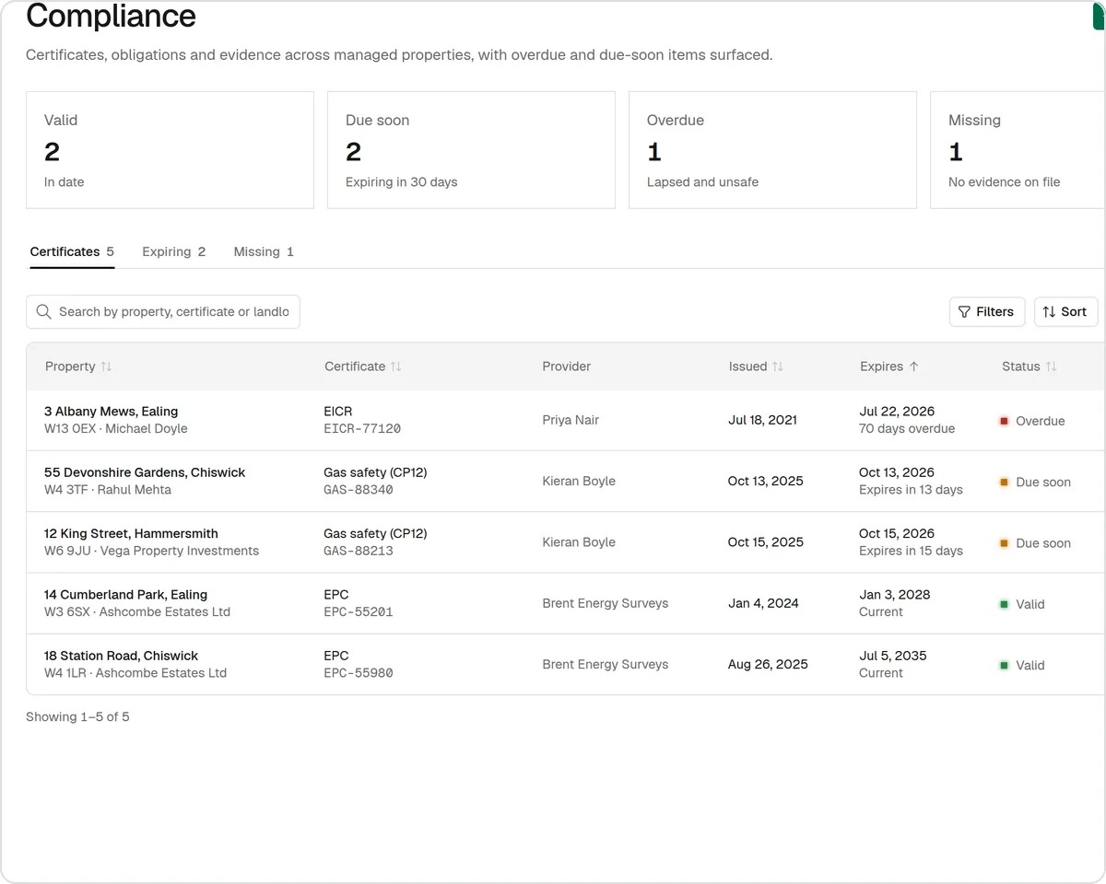Click red Overdue status indicator
The width and height of the screenshot is (1106, 884).
pos(1004,421)
